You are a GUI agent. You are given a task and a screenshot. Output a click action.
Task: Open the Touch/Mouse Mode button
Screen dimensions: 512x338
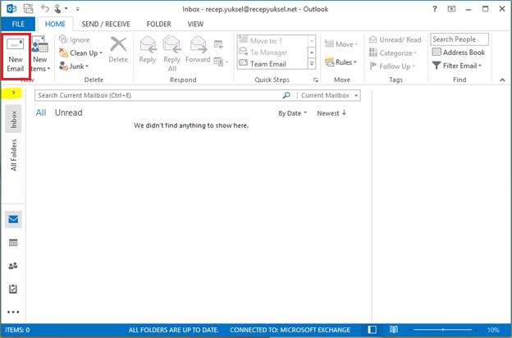coord(61,8)
